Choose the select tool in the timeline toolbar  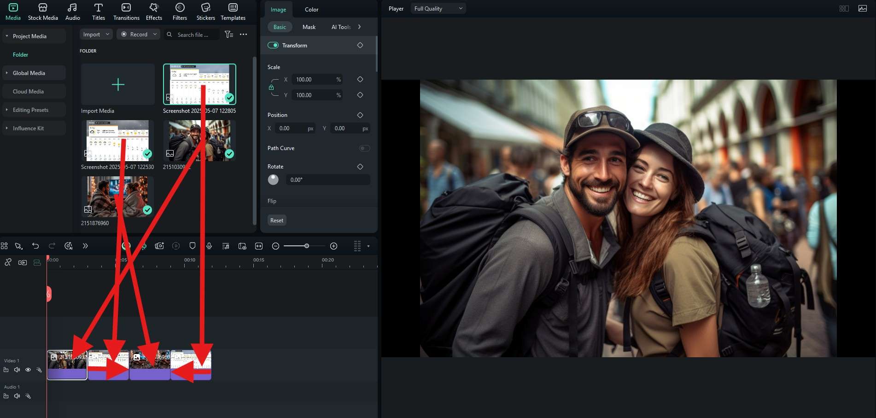(x=19, y=246)
